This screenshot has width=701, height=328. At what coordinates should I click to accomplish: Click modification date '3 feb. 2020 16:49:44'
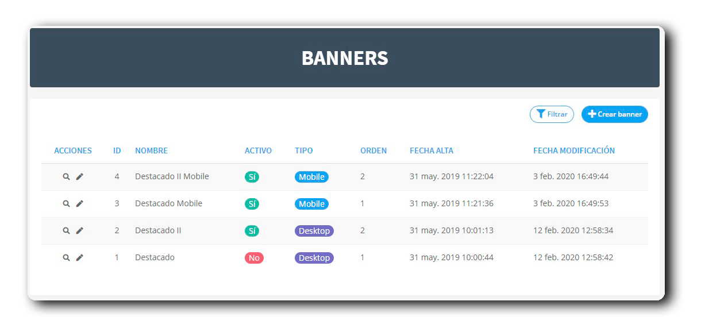coord(571,176)
